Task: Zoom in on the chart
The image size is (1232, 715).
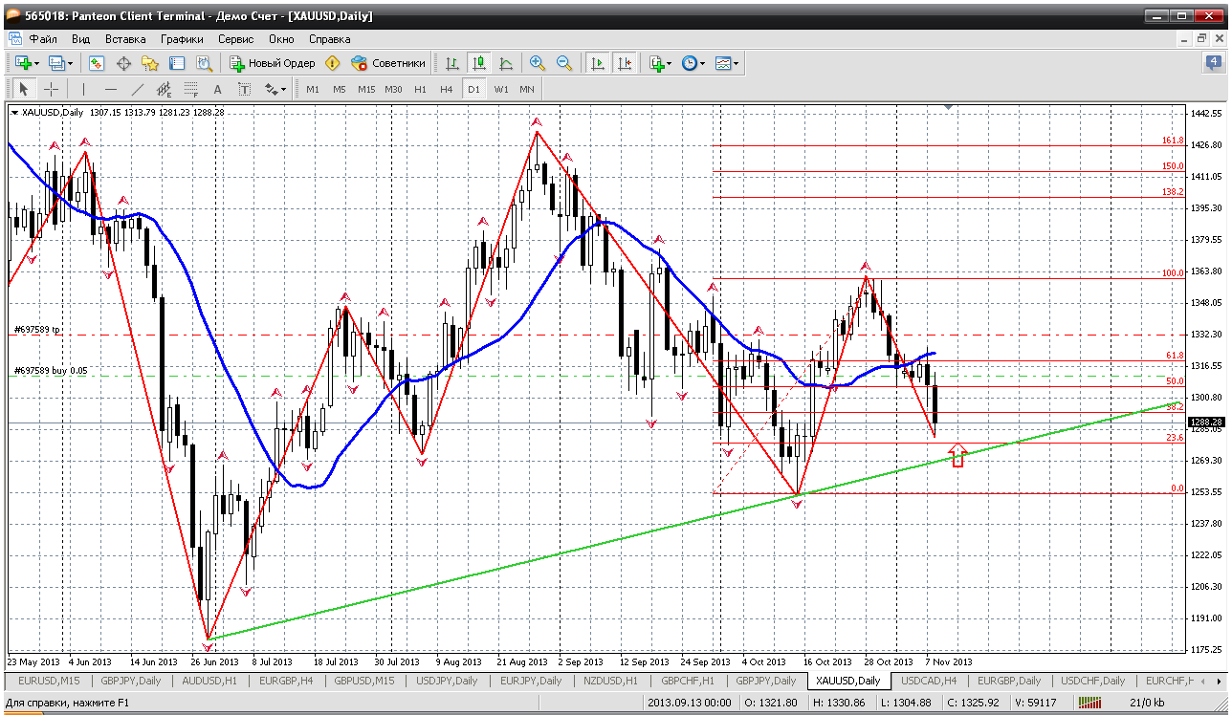Action: click(538, 63)
